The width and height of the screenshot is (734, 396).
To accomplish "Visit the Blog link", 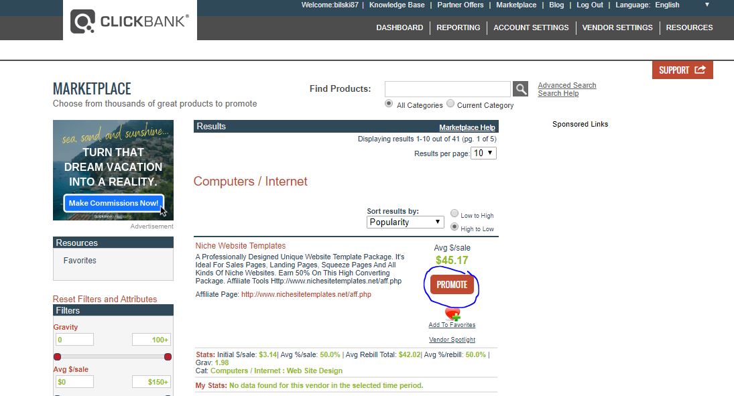I will (556, 5).
